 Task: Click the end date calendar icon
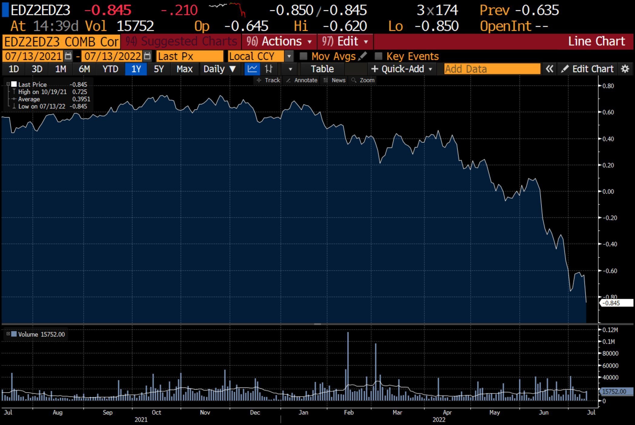click(x=147, y=56)
